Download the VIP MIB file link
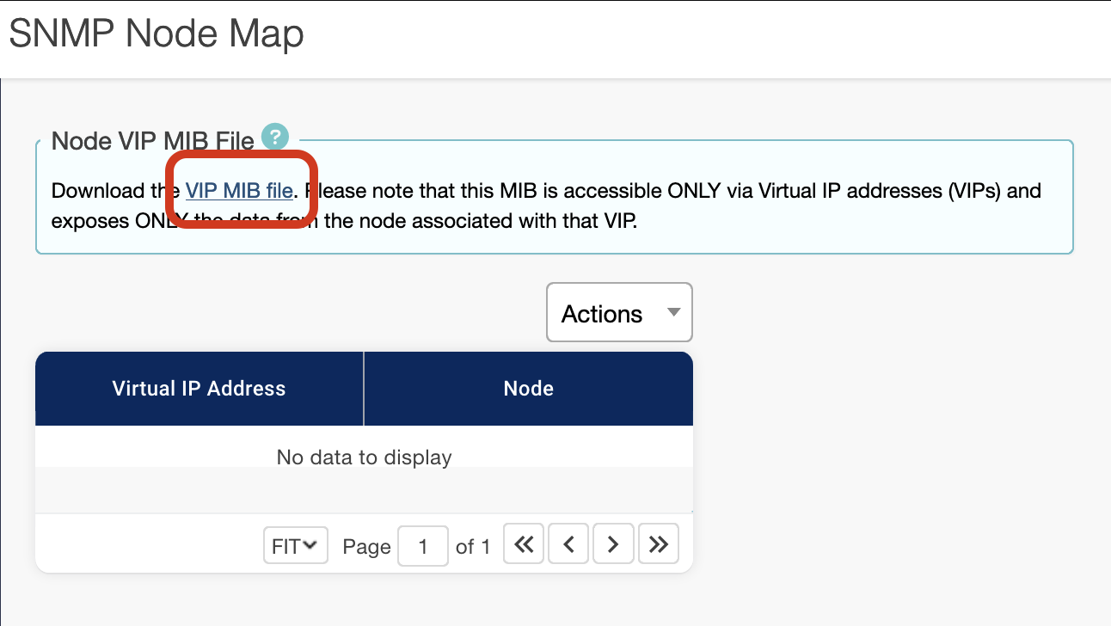The width and height of the screenshot is (1111, 626). pyautogui.click(x=239, y=190)
